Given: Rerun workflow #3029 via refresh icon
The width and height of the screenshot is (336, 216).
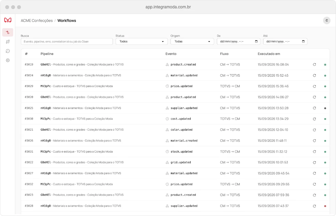Looking at the screenshot, I should click(314, 86).
